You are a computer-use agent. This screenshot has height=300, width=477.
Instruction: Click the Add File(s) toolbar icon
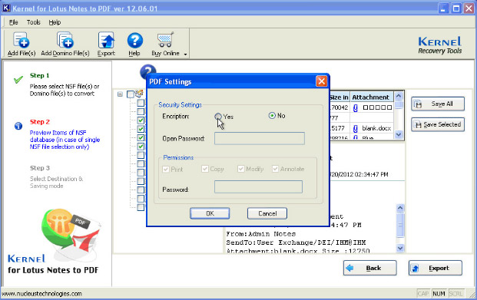coord(22,40)
